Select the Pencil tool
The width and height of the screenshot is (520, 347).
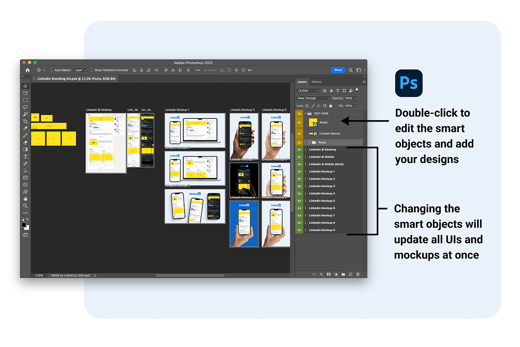tap(26, 135)
